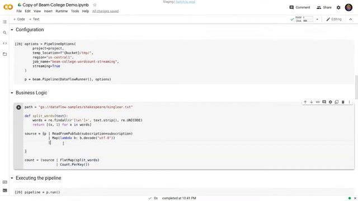
Task: Add a comment to the selected cell
Action: click(324, 102)
